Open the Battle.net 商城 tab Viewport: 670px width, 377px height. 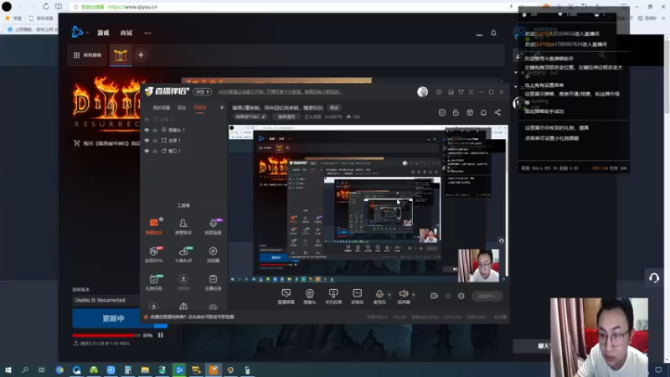point(126,33)
